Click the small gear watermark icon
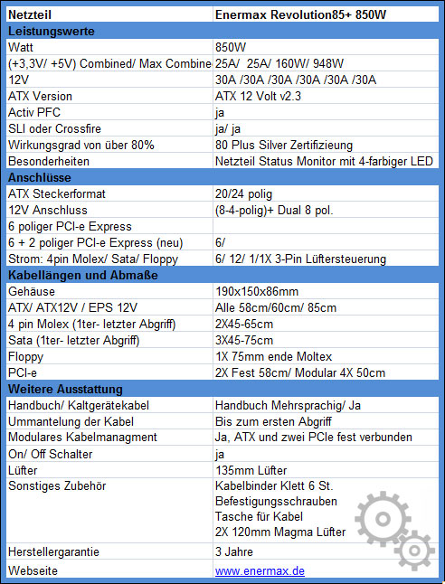The height and width of the screenshot is (584, 445). tap(414, 551)
